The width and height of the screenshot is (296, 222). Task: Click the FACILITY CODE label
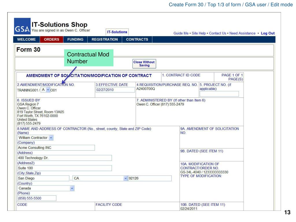click(x=109, y=205)
